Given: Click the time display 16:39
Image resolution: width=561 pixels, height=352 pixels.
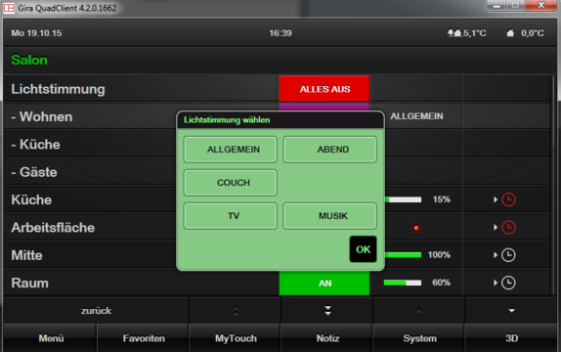Looking at the screenshot, I should pyautogui.click(x=280, y=33).
